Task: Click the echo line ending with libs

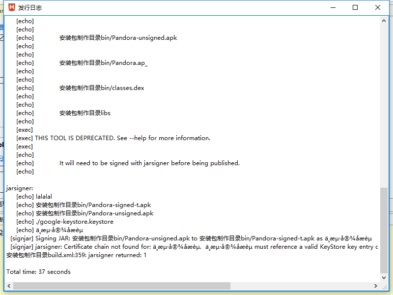Action: tap(63, 113)
